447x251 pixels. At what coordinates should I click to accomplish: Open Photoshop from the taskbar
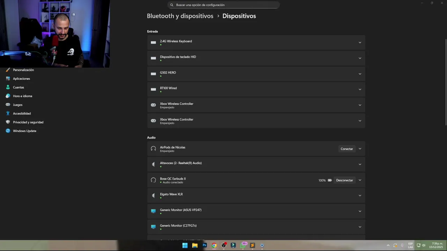pos(205,245)
